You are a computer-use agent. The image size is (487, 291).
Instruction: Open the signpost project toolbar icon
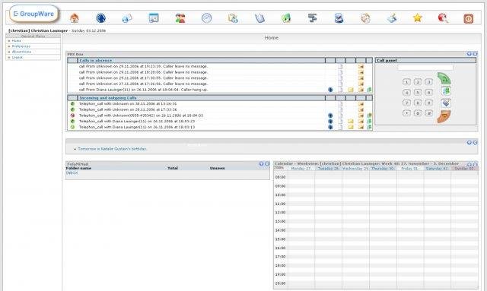pyautogui.click(x=313, y=18)
